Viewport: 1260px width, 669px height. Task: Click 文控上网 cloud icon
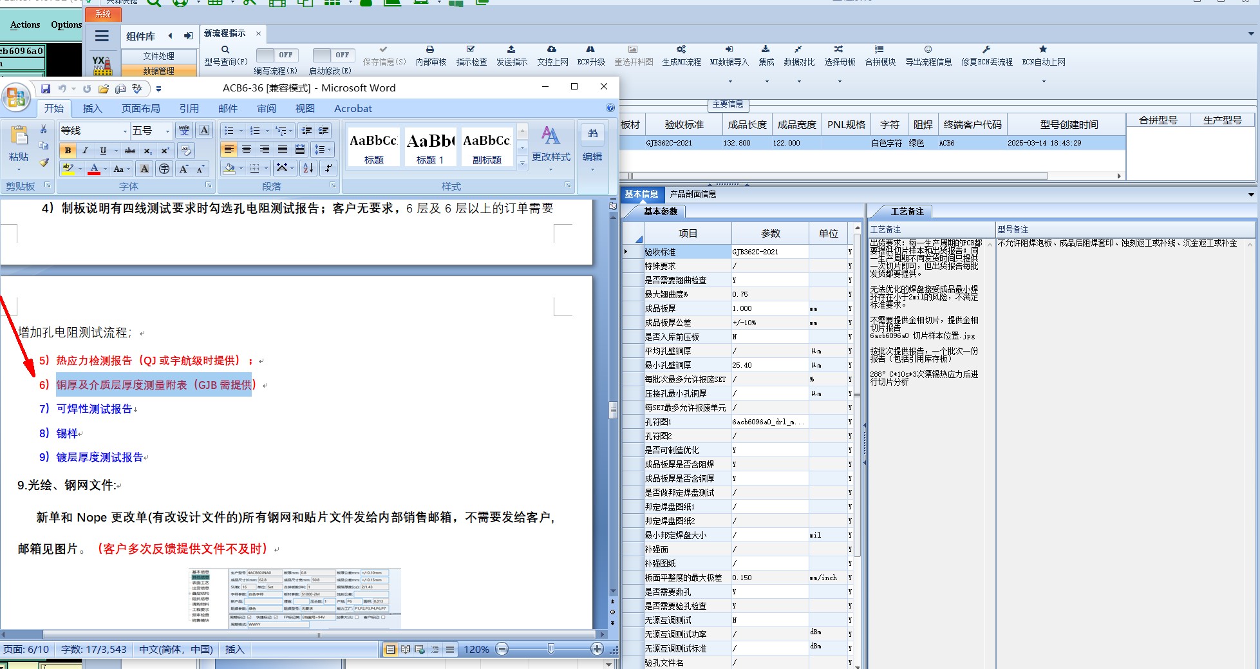552,49
